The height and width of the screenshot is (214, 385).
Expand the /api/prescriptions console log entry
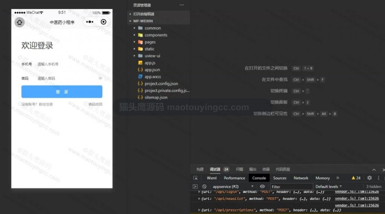(199, 210)
